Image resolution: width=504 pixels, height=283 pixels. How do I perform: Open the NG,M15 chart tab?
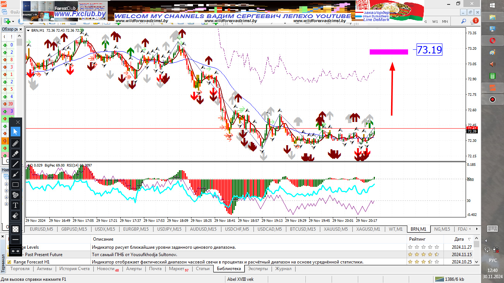coord(442,229)
